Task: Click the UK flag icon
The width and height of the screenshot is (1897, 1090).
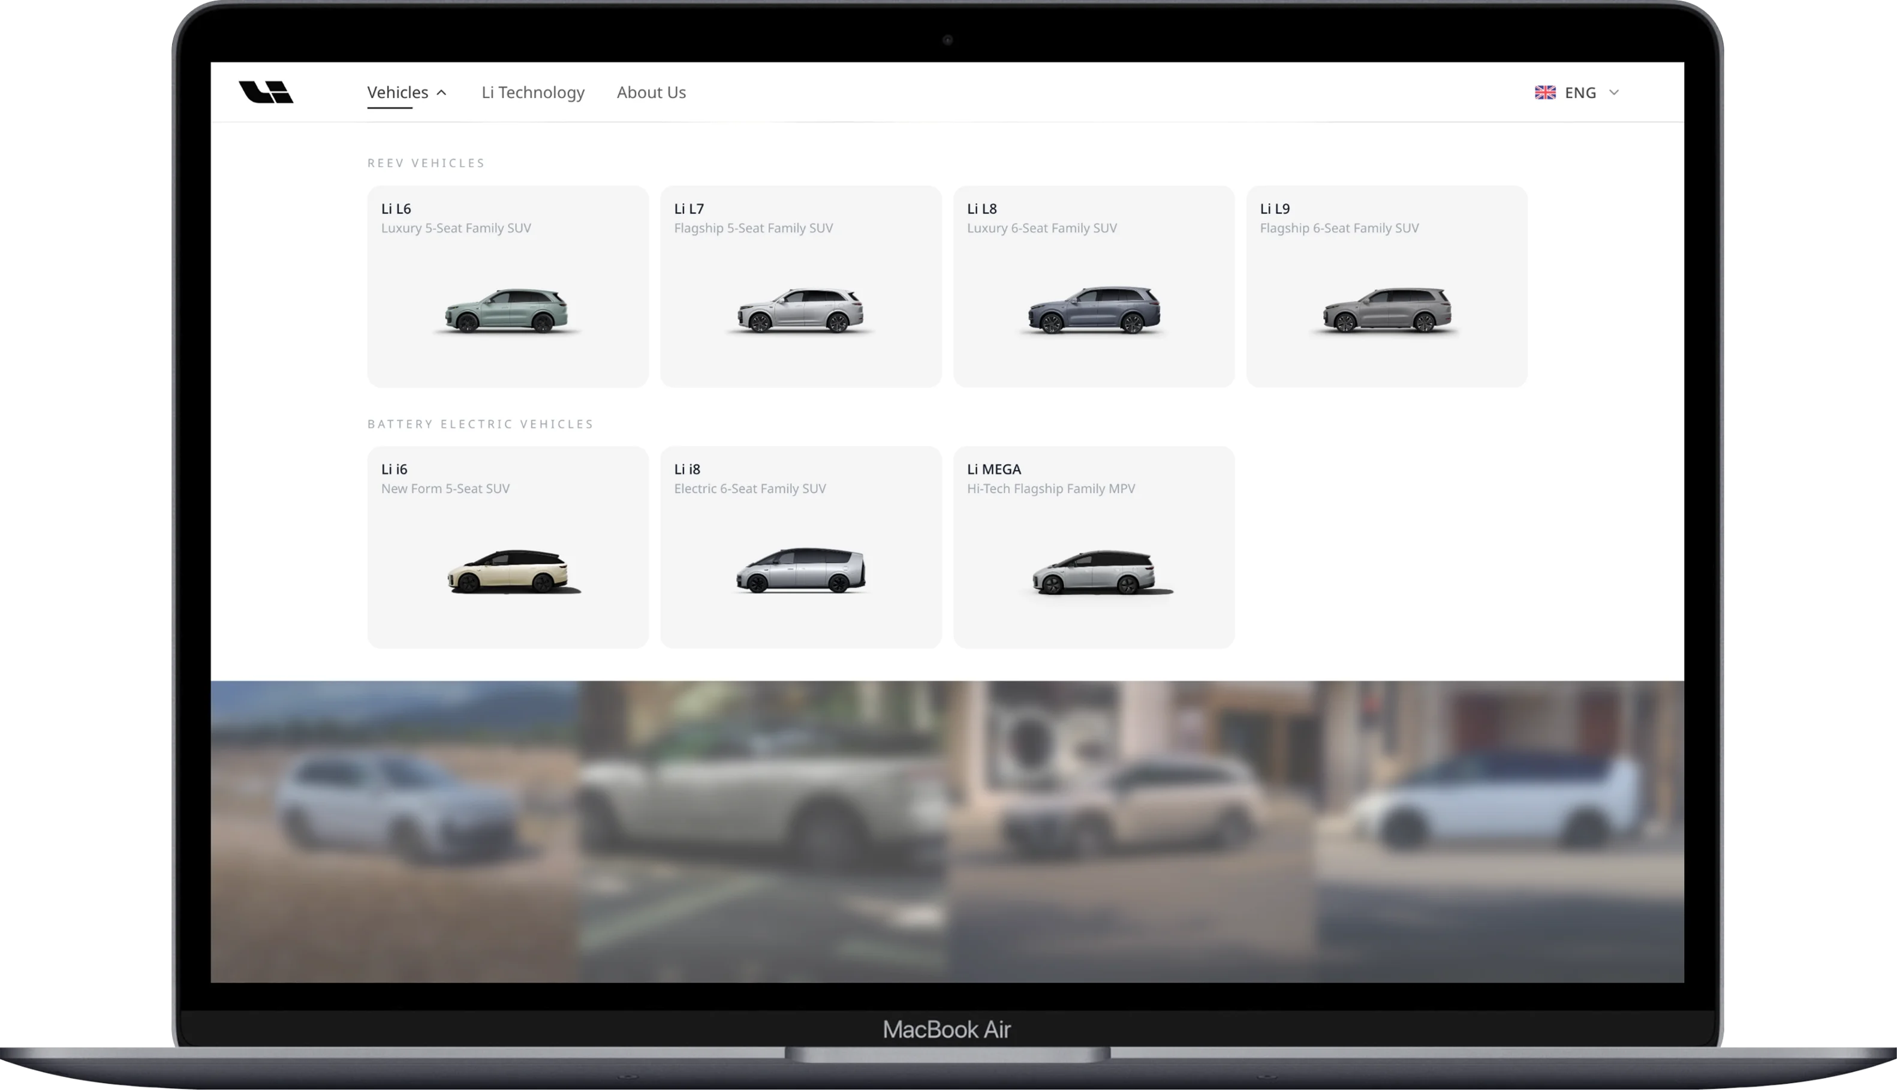Action: pyautogui.click(x=1545, y=92)
